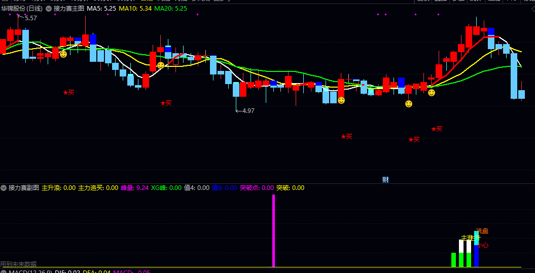Click the lowest-positioned smiley face signal
Image resolution: width=535 pixels, height=273 pixels.
click(408, 104)
